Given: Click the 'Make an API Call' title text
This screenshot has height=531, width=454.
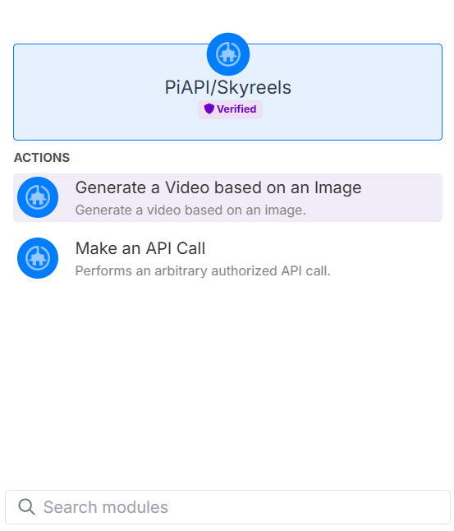Looking at the screenshot, I should click(x=140, y=248).
